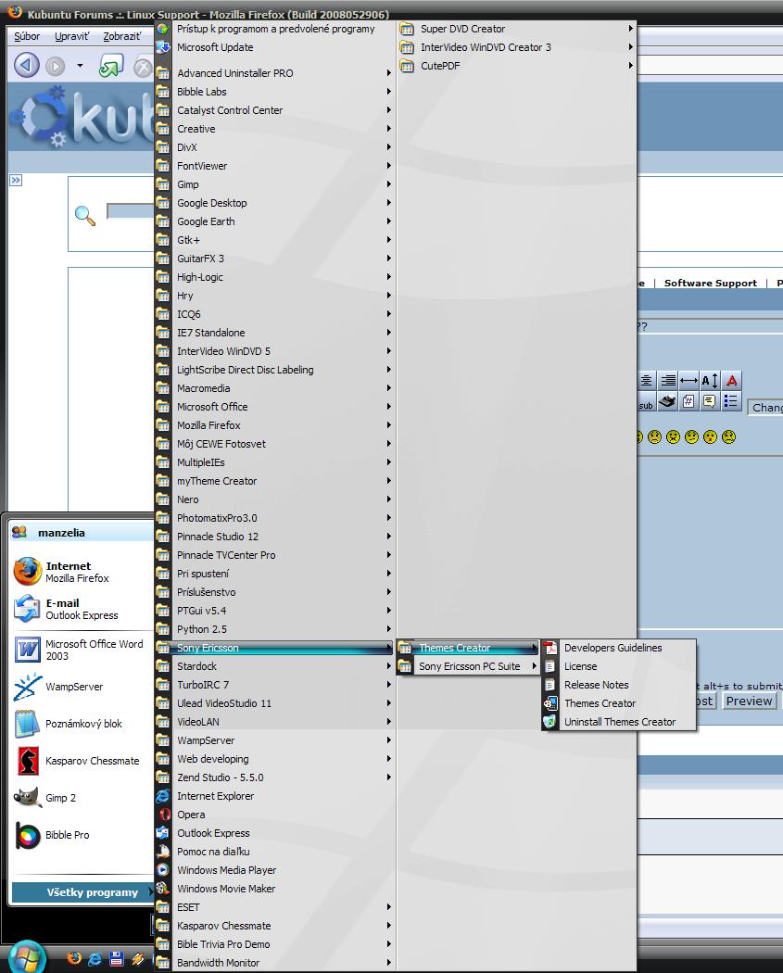Click the red font color icon
This screenshot has width=783, height=973.
[732, 381]
